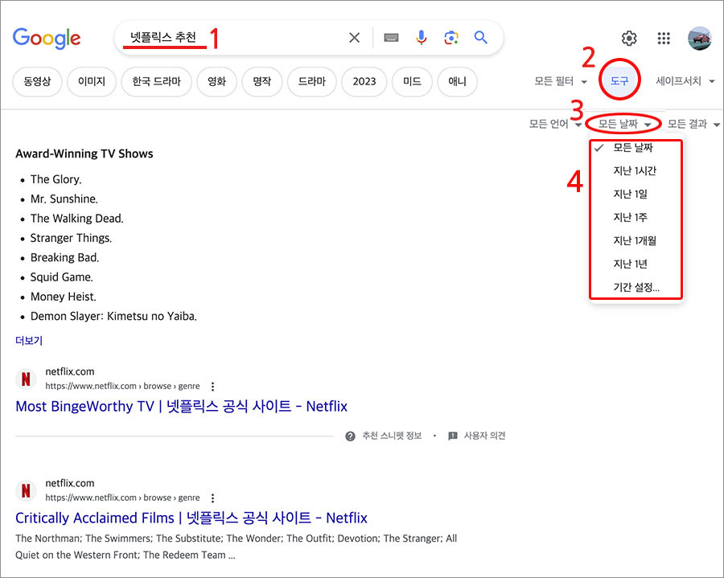This screenshot has width=724, height=578.
Task: Open settings with the gear icon
Action: [629, 39]
